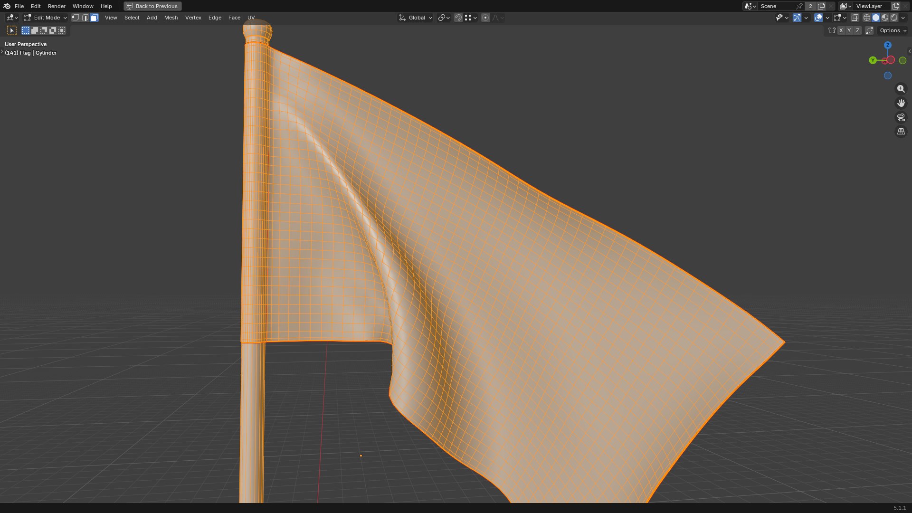The width and height of the screenshot is (912, 513).
Task: Activate face select mode icon
Action: 94,18
